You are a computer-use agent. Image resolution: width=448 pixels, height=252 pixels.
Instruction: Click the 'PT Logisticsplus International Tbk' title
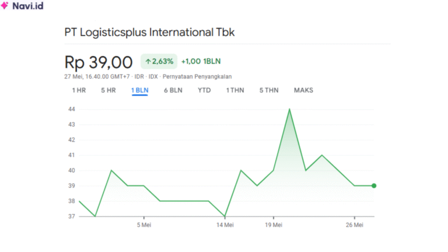coord(149,32)
